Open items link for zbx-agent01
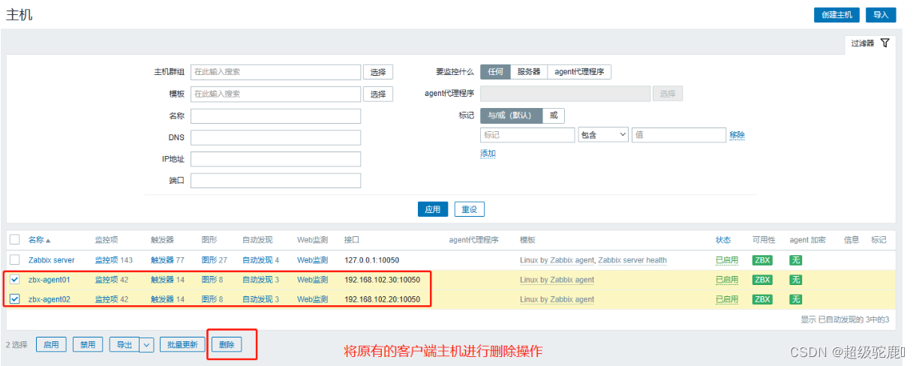The height and width of the screenshot is (366, 916). tap(107, 280)
